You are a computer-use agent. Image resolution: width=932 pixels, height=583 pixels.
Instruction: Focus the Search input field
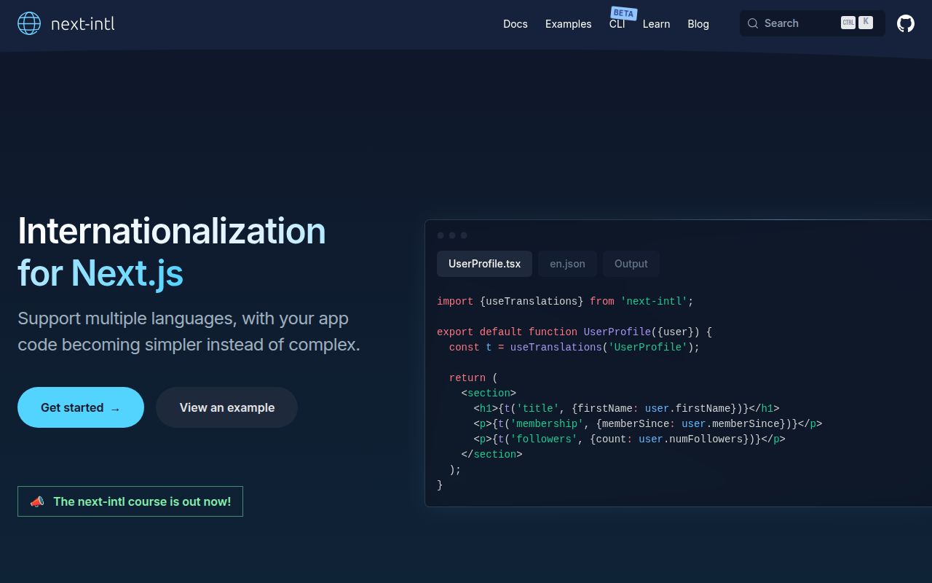(812, 23)
